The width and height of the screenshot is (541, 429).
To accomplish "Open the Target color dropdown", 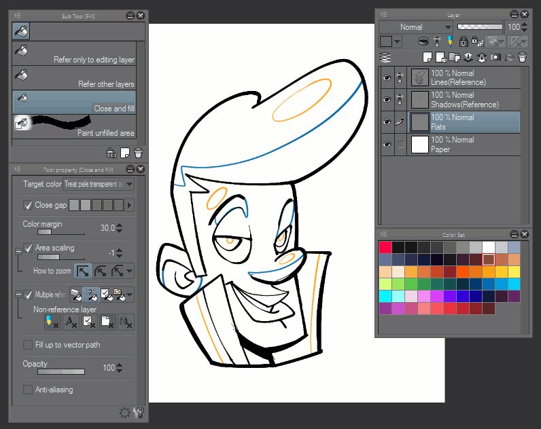I will point(99,184).
